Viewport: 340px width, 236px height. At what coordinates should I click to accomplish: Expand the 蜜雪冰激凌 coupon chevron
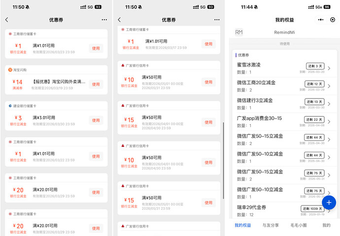point(329,68)
